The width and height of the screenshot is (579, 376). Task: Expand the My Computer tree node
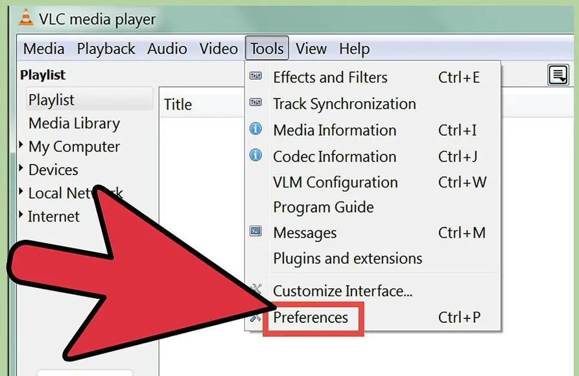(23, 146)
